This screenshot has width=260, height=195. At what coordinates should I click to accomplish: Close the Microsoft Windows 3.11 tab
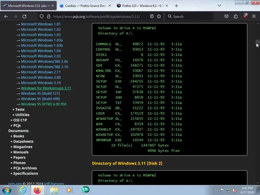[x=53, y=6]
